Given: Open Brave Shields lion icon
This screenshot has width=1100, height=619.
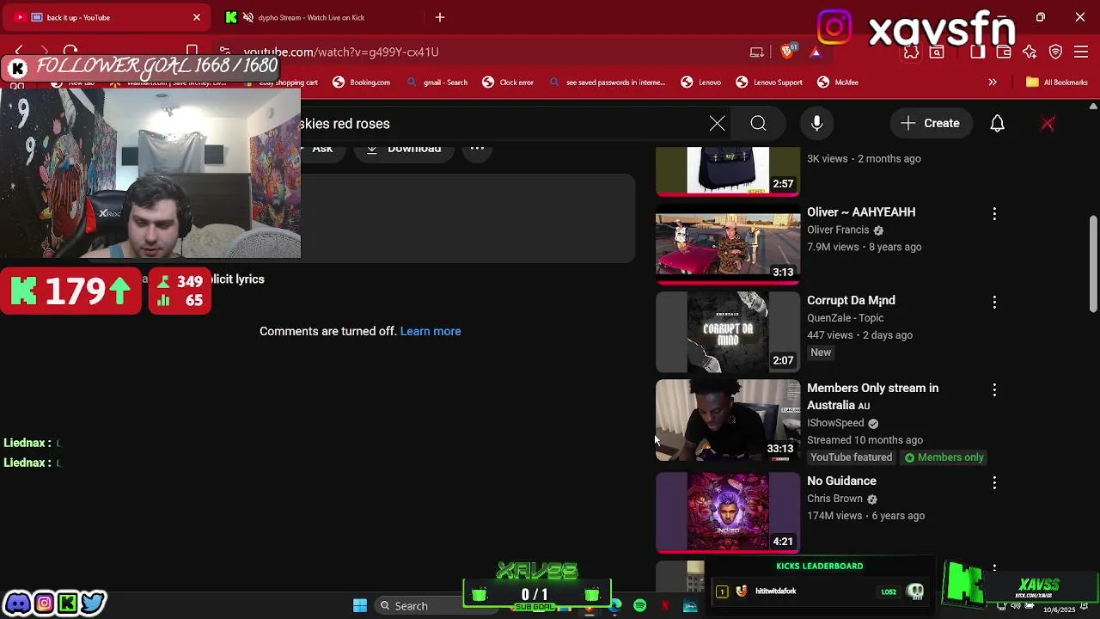Looking at the screenshot, I should [x=788, y=52].
